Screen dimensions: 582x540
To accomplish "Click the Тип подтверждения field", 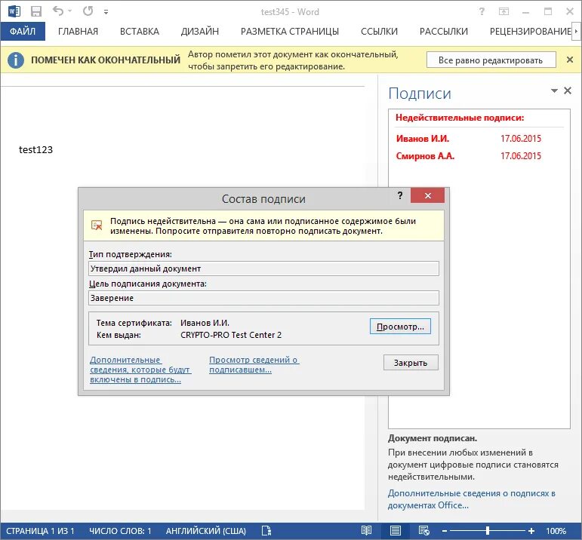I will (263, 268).
